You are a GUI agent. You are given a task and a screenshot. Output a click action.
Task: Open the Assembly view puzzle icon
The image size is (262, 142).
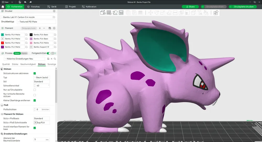pyautogui.click(x=216, y=13)
